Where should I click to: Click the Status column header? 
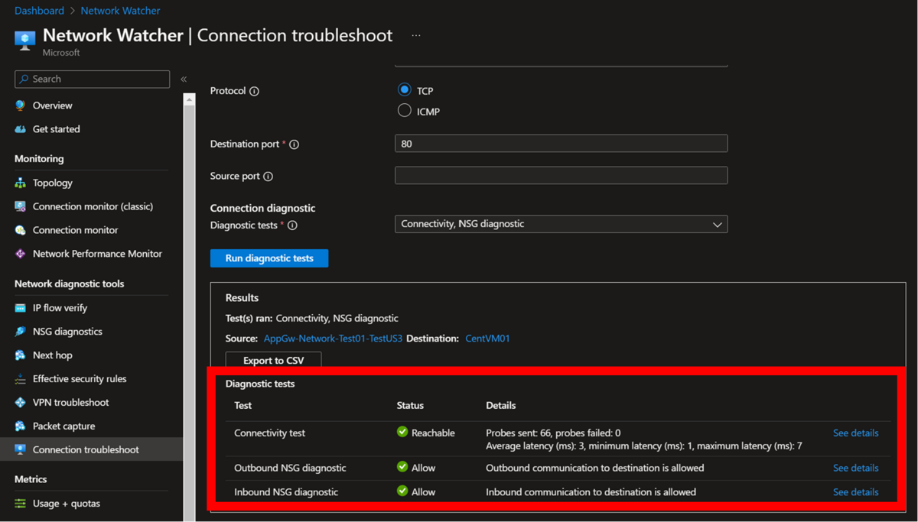pyautogui.click(x=410, y=406)
